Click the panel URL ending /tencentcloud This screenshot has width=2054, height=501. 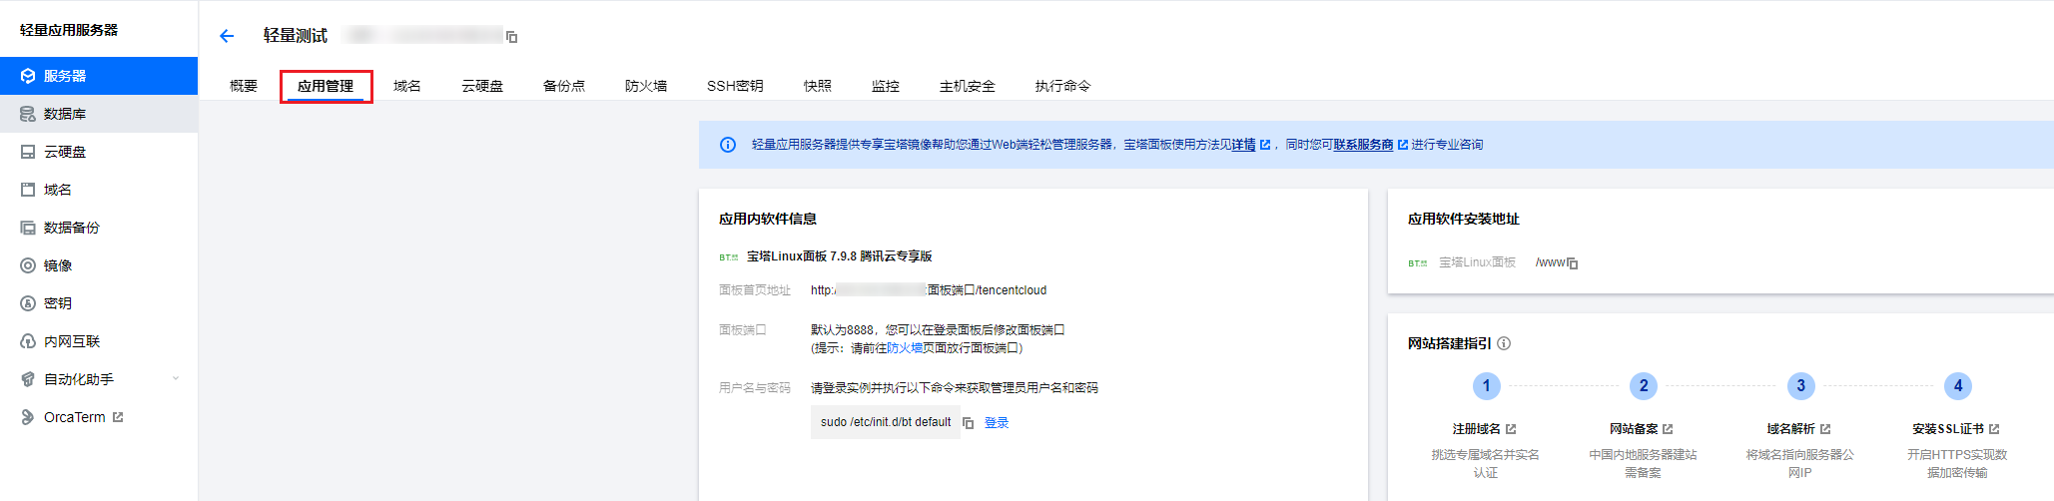[929, 290]
